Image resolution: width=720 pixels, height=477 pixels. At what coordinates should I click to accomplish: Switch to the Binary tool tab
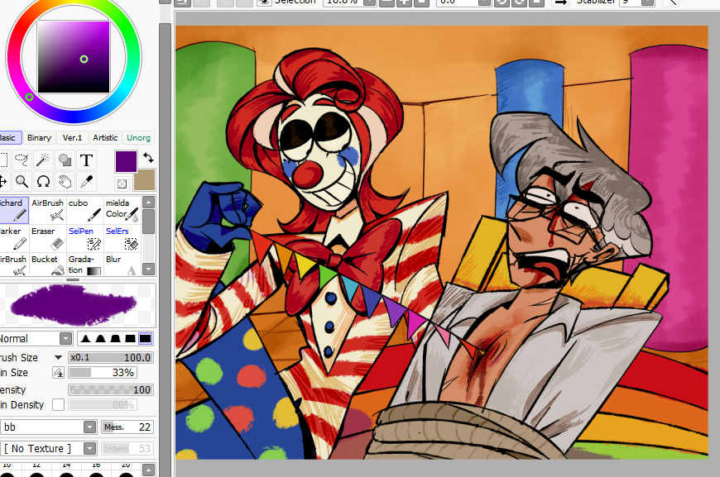pos(39,137)
